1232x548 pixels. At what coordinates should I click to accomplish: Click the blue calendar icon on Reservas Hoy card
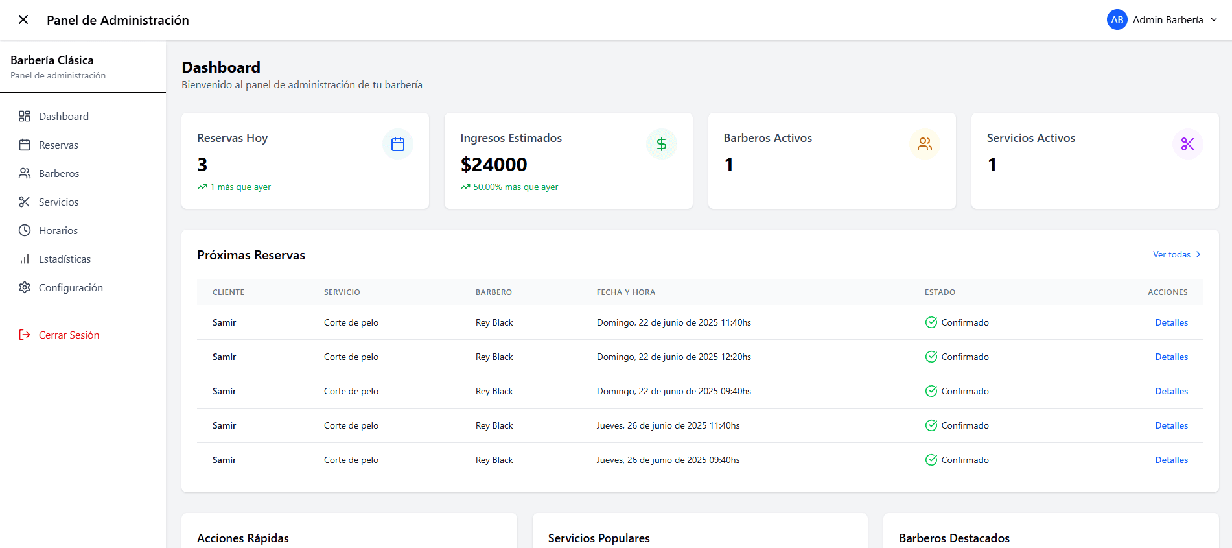pyautogui.click(x=398, y=144)
